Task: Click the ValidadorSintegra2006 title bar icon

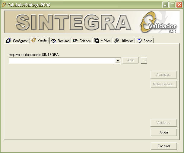Action: [x=4, y=5]
